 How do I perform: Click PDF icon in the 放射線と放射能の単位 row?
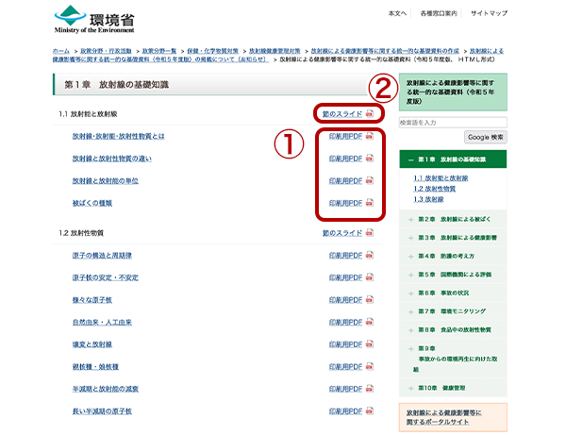(370, 180)
